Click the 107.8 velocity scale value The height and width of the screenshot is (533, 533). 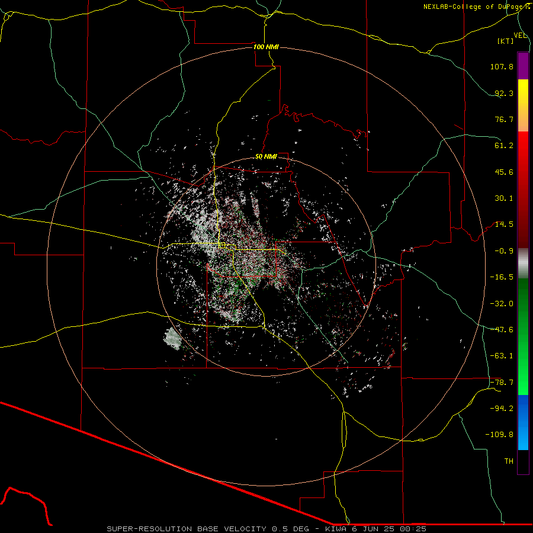click(x=502, y=66)
